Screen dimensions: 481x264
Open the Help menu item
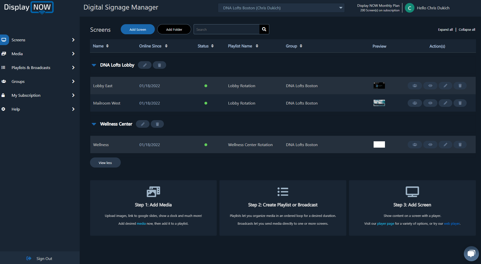click(16, 109)
